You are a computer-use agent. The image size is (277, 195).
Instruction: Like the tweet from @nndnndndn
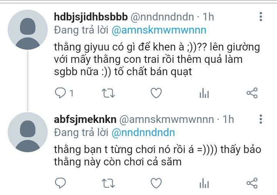[156, 93]
